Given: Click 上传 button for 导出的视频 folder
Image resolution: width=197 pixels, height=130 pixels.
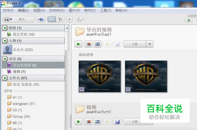Looking at the screenshot, I should tap(135, 44).
